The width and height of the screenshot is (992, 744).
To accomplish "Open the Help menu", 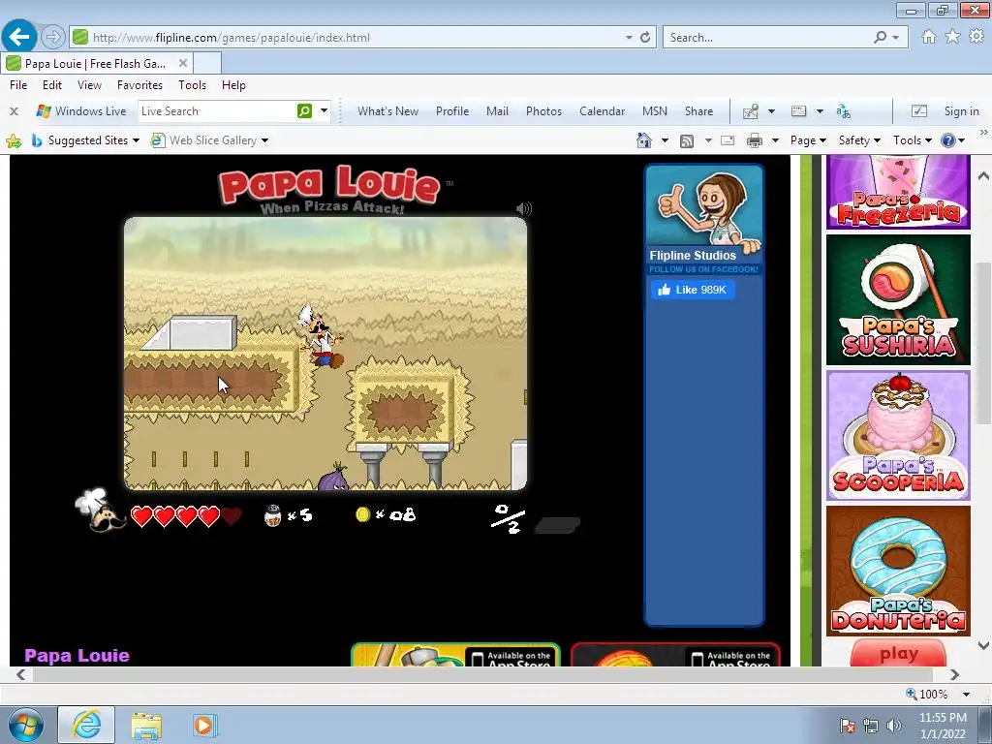I will [x=233, y=85].
